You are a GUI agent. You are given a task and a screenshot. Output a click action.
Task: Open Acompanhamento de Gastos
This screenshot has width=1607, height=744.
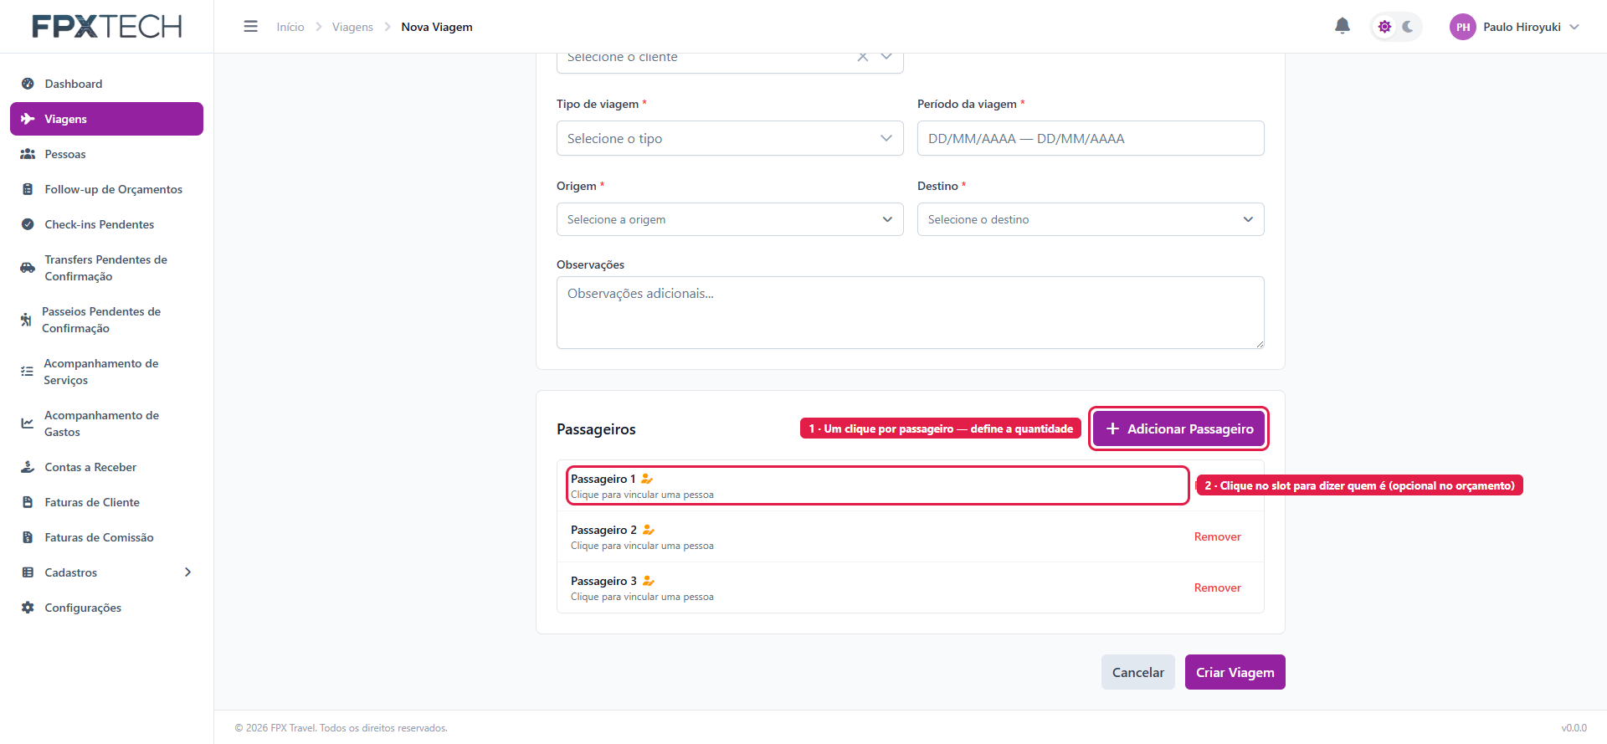tap(106, 423)
